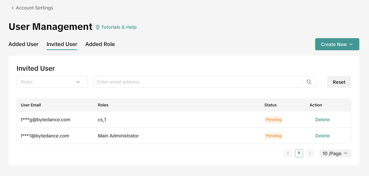Screen dimensions: 369x176
Task: Delete the Main Administrator invitation
Action: tap(322, 136)
